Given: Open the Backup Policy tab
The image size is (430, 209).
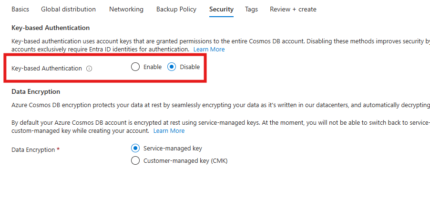Looking at the screenshot, I should (x=176, y=9).
